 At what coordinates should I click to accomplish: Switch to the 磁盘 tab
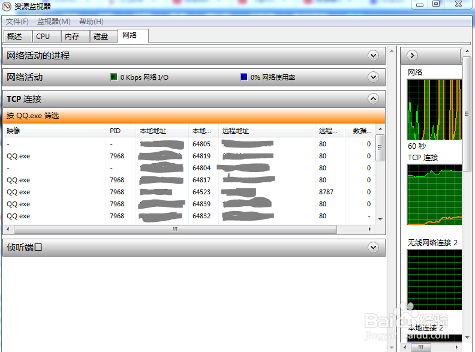point(104,37)
